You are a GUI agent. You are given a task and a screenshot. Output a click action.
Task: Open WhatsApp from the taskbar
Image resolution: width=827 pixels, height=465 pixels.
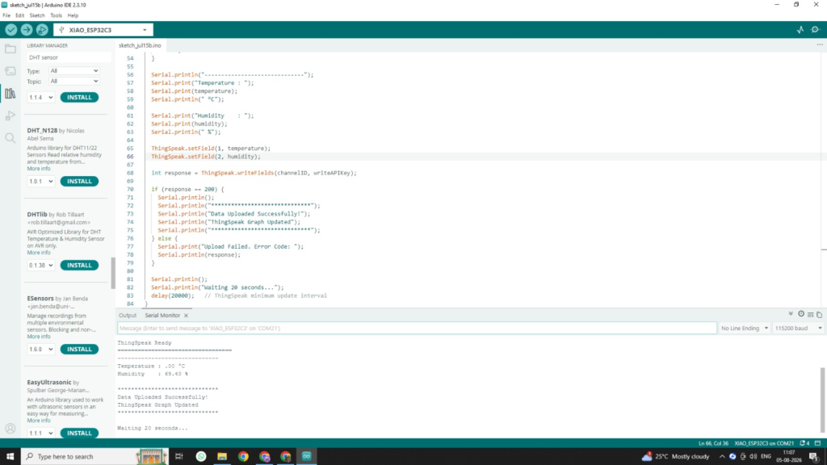point(201,457)
